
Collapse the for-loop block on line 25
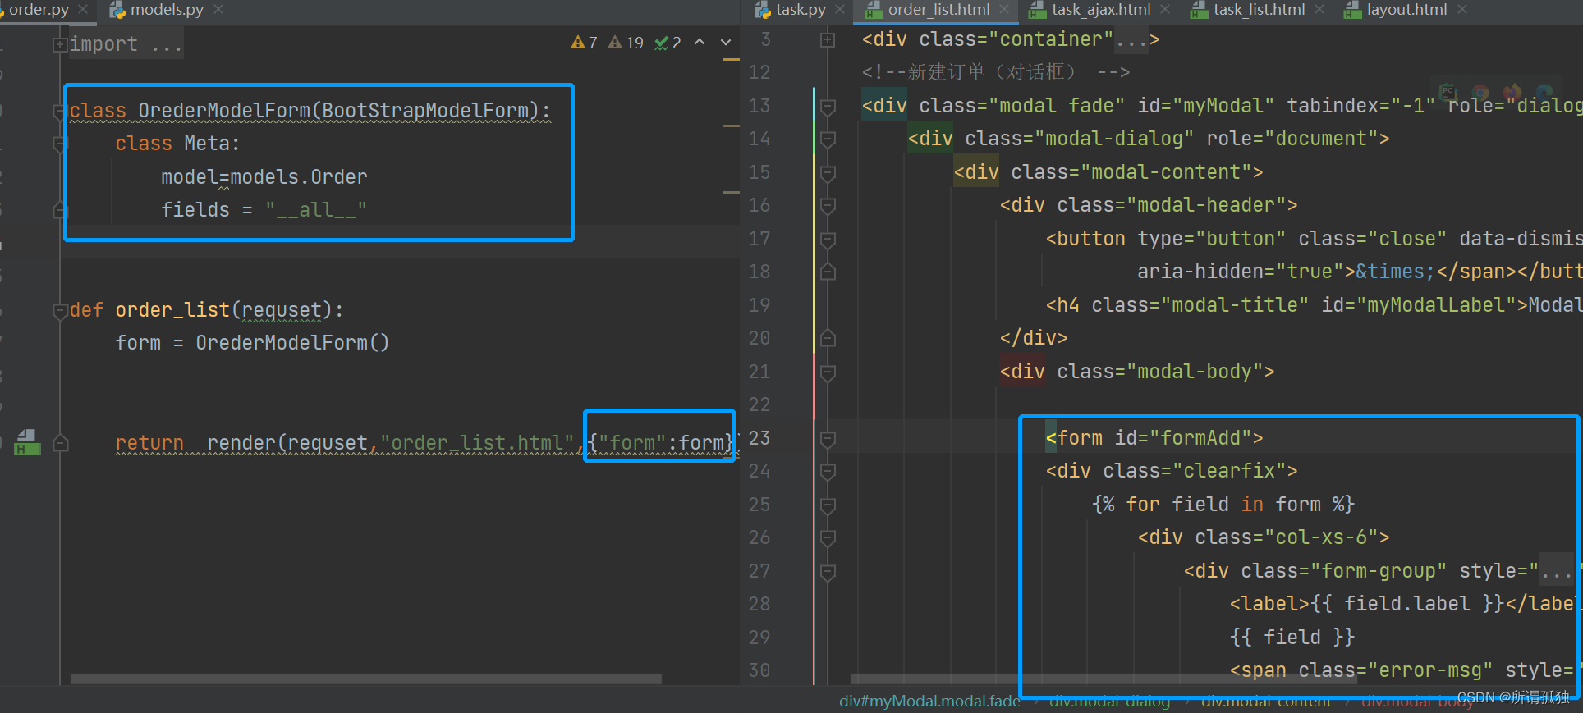pos(828,505)
